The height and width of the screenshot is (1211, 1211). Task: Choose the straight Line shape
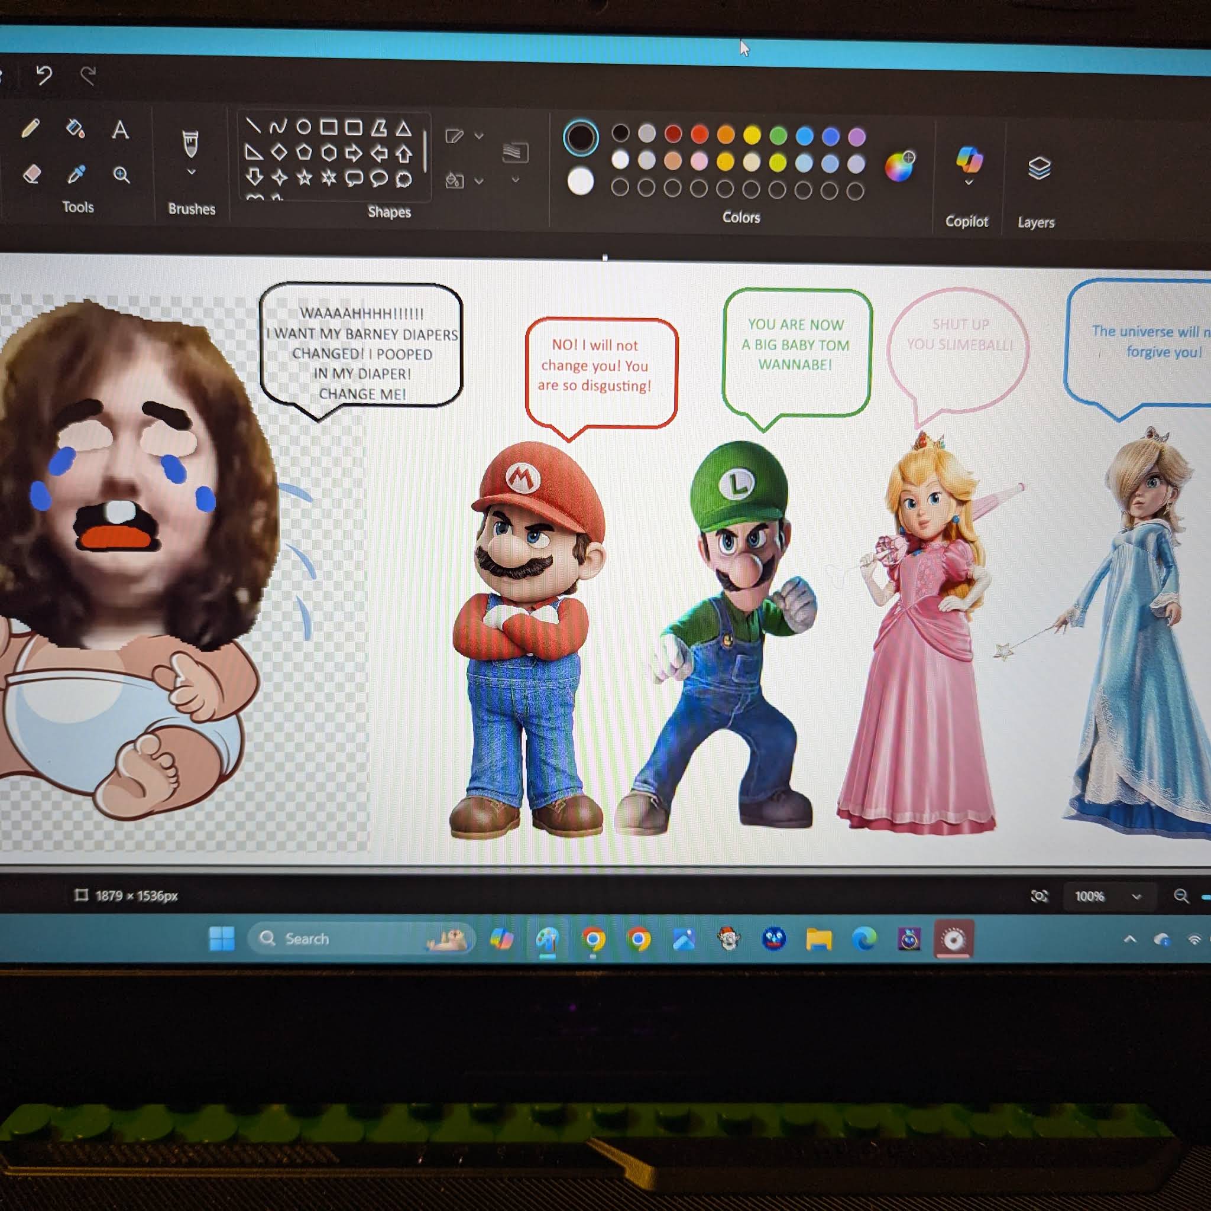coord(252,125)
